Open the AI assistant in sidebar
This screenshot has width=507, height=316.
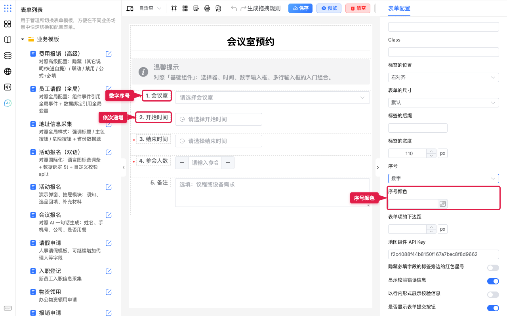tap(8, 103)
